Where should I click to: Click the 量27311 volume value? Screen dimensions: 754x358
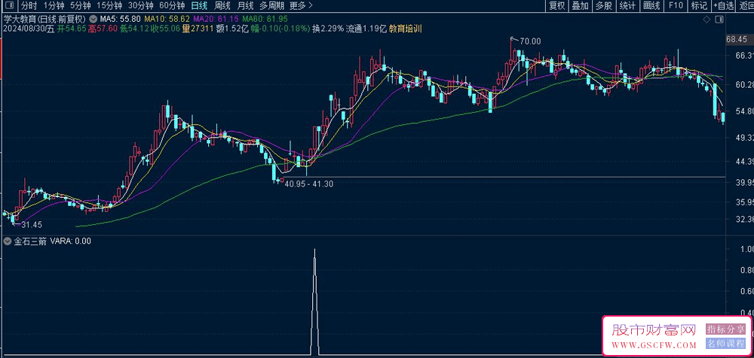198,29
